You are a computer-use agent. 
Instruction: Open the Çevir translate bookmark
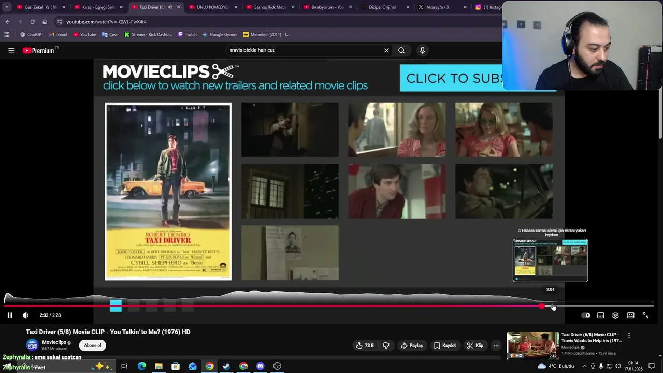(x=110, y=35)
